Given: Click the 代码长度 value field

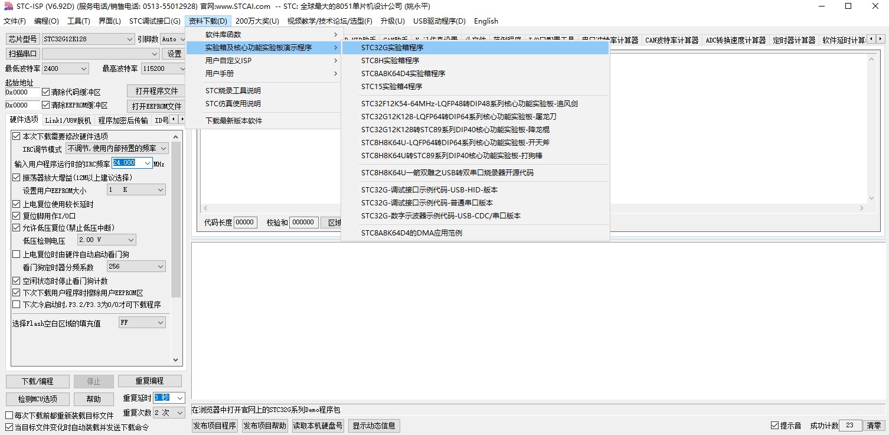Looking at the screenshot, I should point(245,223).
